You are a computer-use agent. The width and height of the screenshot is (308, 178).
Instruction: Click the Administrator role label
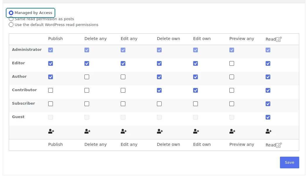pyautogui.click(x=27, y=49)
